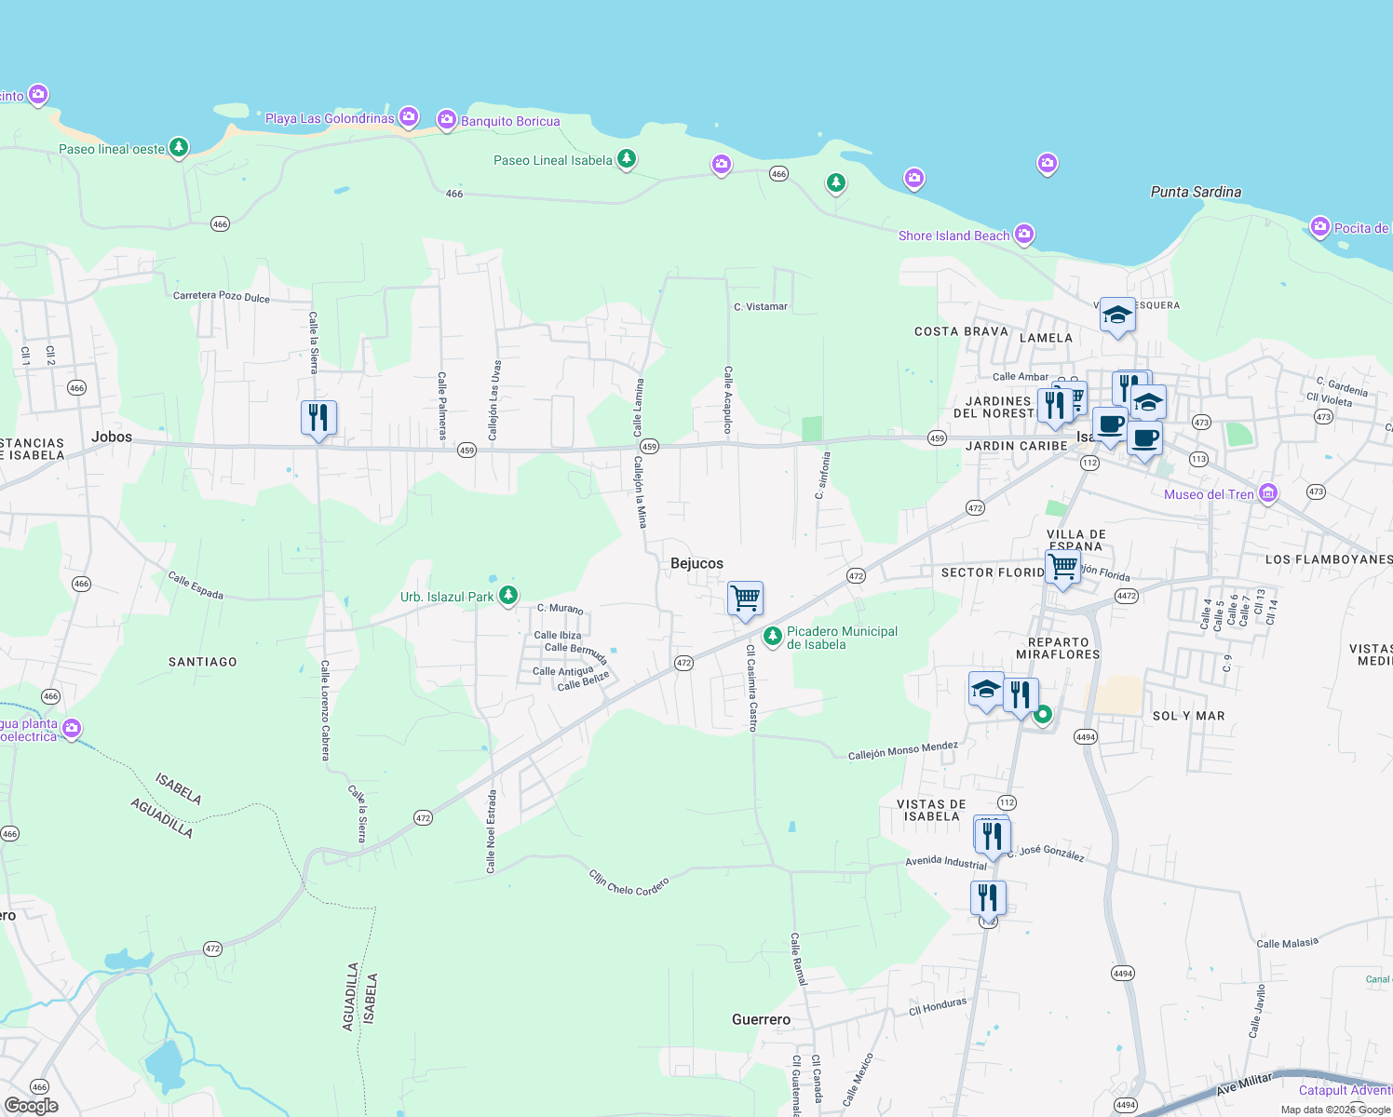Click the park tree icon at Urb. Islazul Park
The width and height of the screenshot is (1393, 1117).
coord(507,595)
